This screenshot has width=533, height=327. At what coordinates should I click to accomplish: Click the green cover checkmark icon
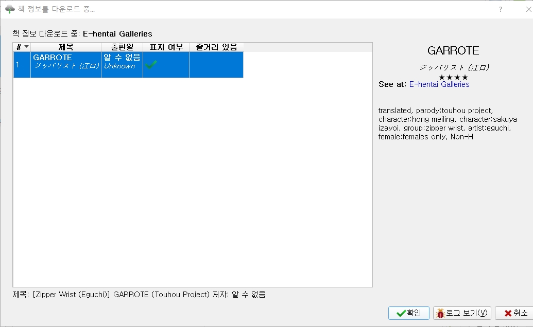(x=151, y=64)
